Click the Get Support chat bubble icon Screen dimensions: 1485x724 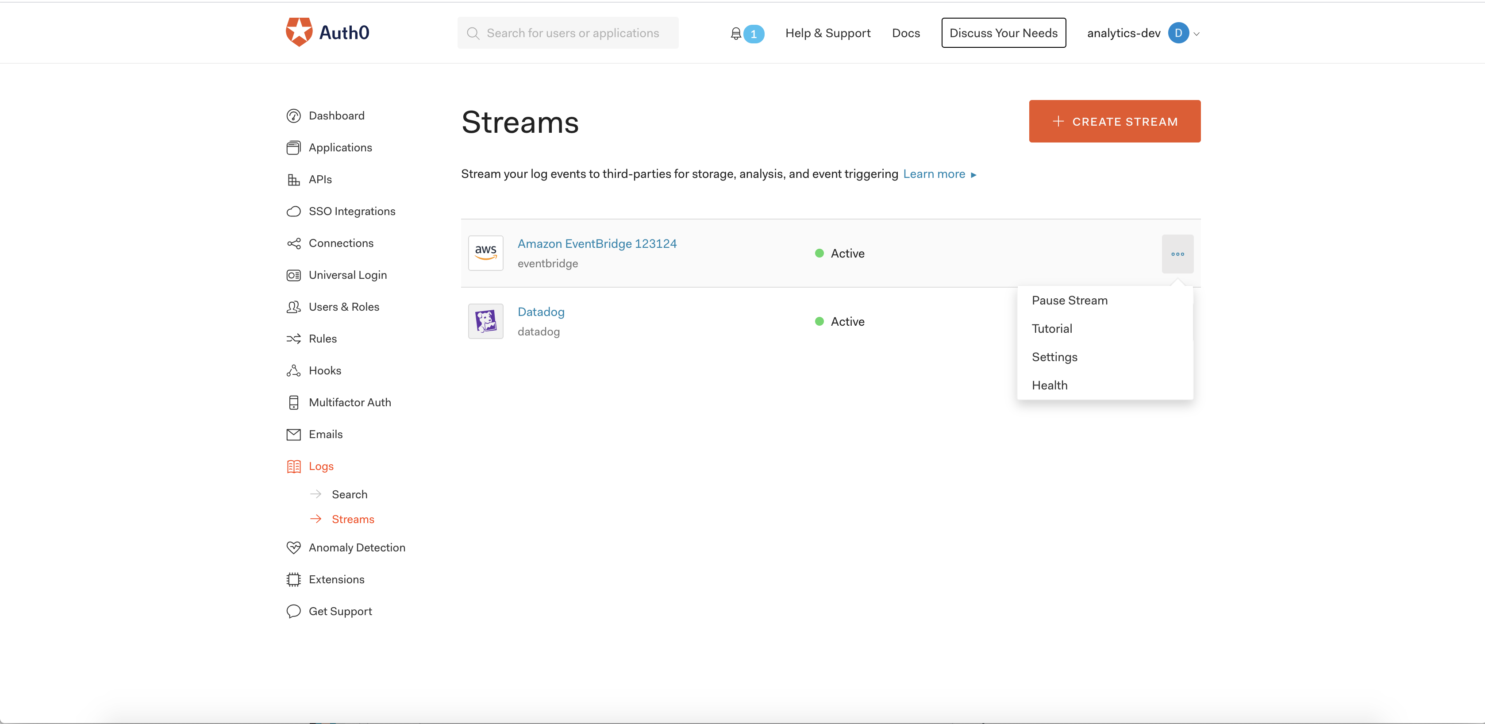(293, 611)
